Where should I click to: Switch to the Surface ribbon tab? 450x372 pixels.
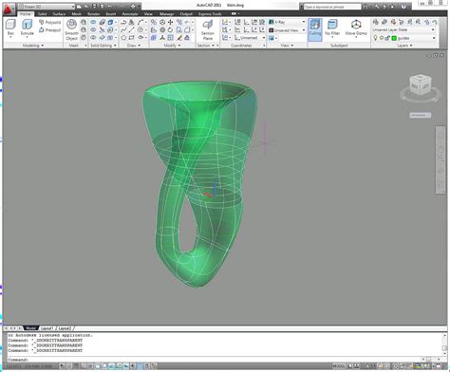[59, 14]
